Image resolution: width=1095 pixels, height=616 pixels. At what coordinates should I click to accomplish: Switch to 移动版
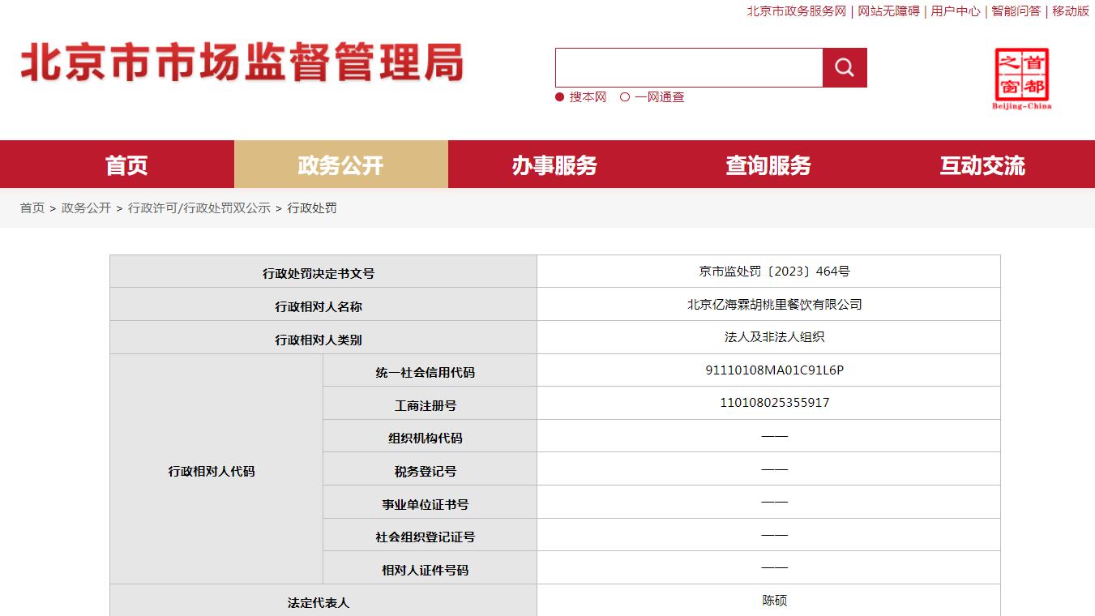(x=1071, y=11)
